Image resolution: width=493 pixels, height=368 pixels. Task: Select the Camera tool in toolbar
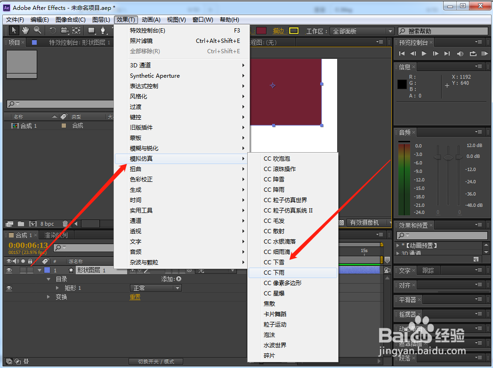pyautogui.click(x=65, y=31)
